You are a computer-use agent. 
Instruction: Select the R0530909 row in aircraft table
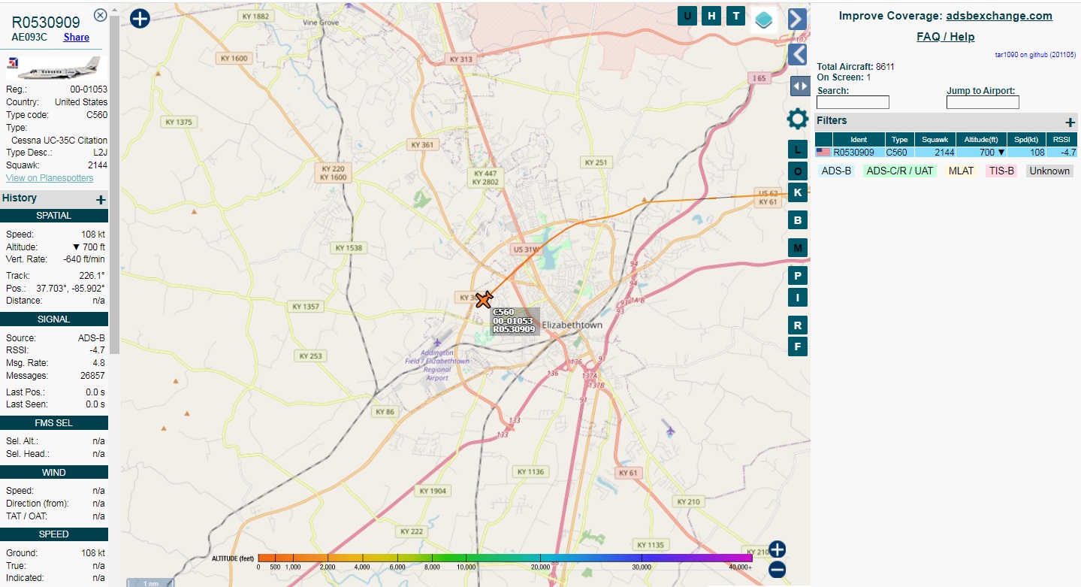point(947,153)
